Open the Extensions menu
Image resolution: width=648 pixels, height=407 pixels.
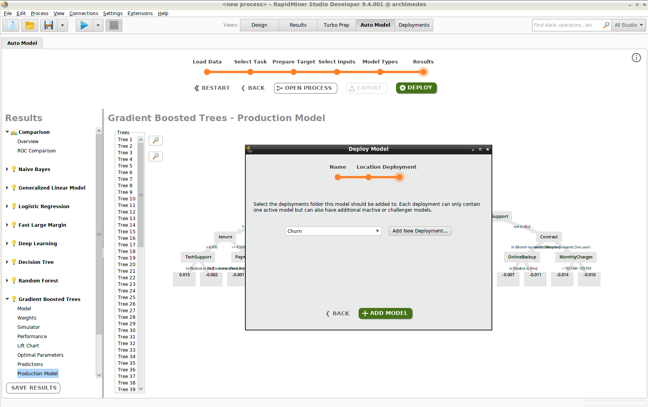click(140, 13)
